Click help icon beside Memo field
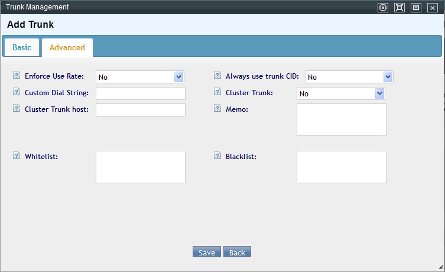Image resolution: width=445 pixels, height=272 pixels. (217, 109)
